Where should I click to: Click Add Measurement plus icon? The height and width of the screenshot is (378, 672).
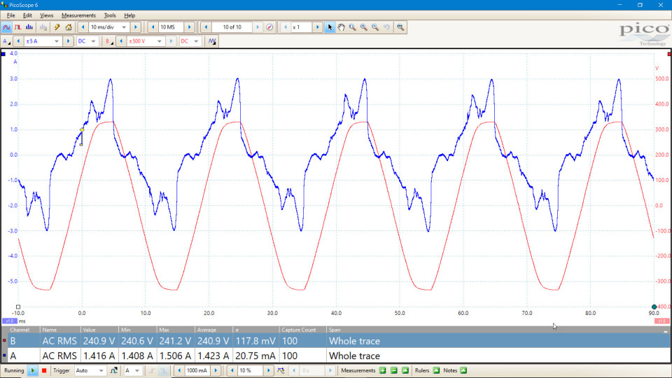click(382, 370)
